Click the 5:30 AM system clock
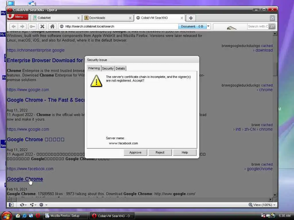Screen dimensions: 294x220 (285, 216)
